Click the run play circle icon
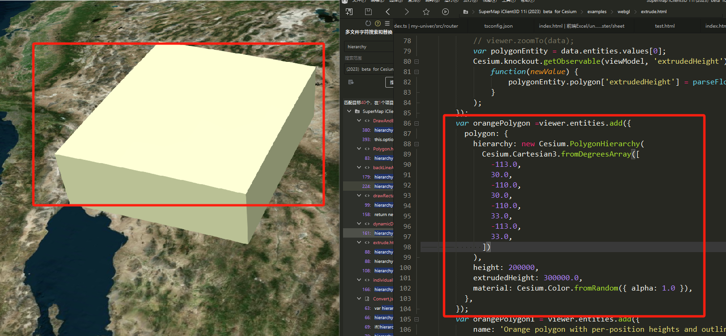This screenshot has width=726, height=336. 445,12
